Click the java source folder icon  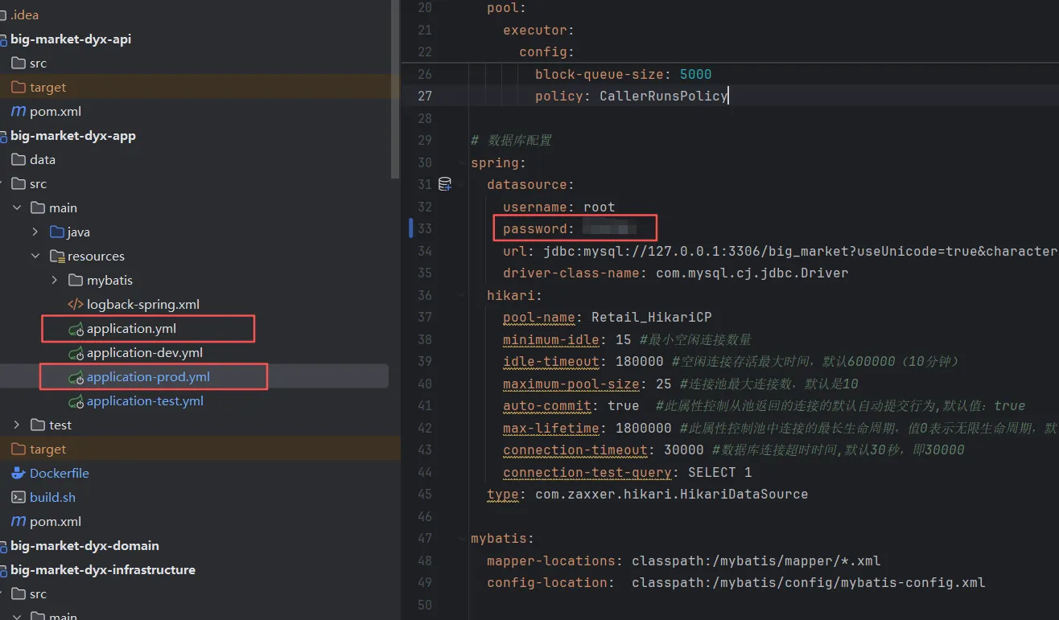(x=57, y=232)
